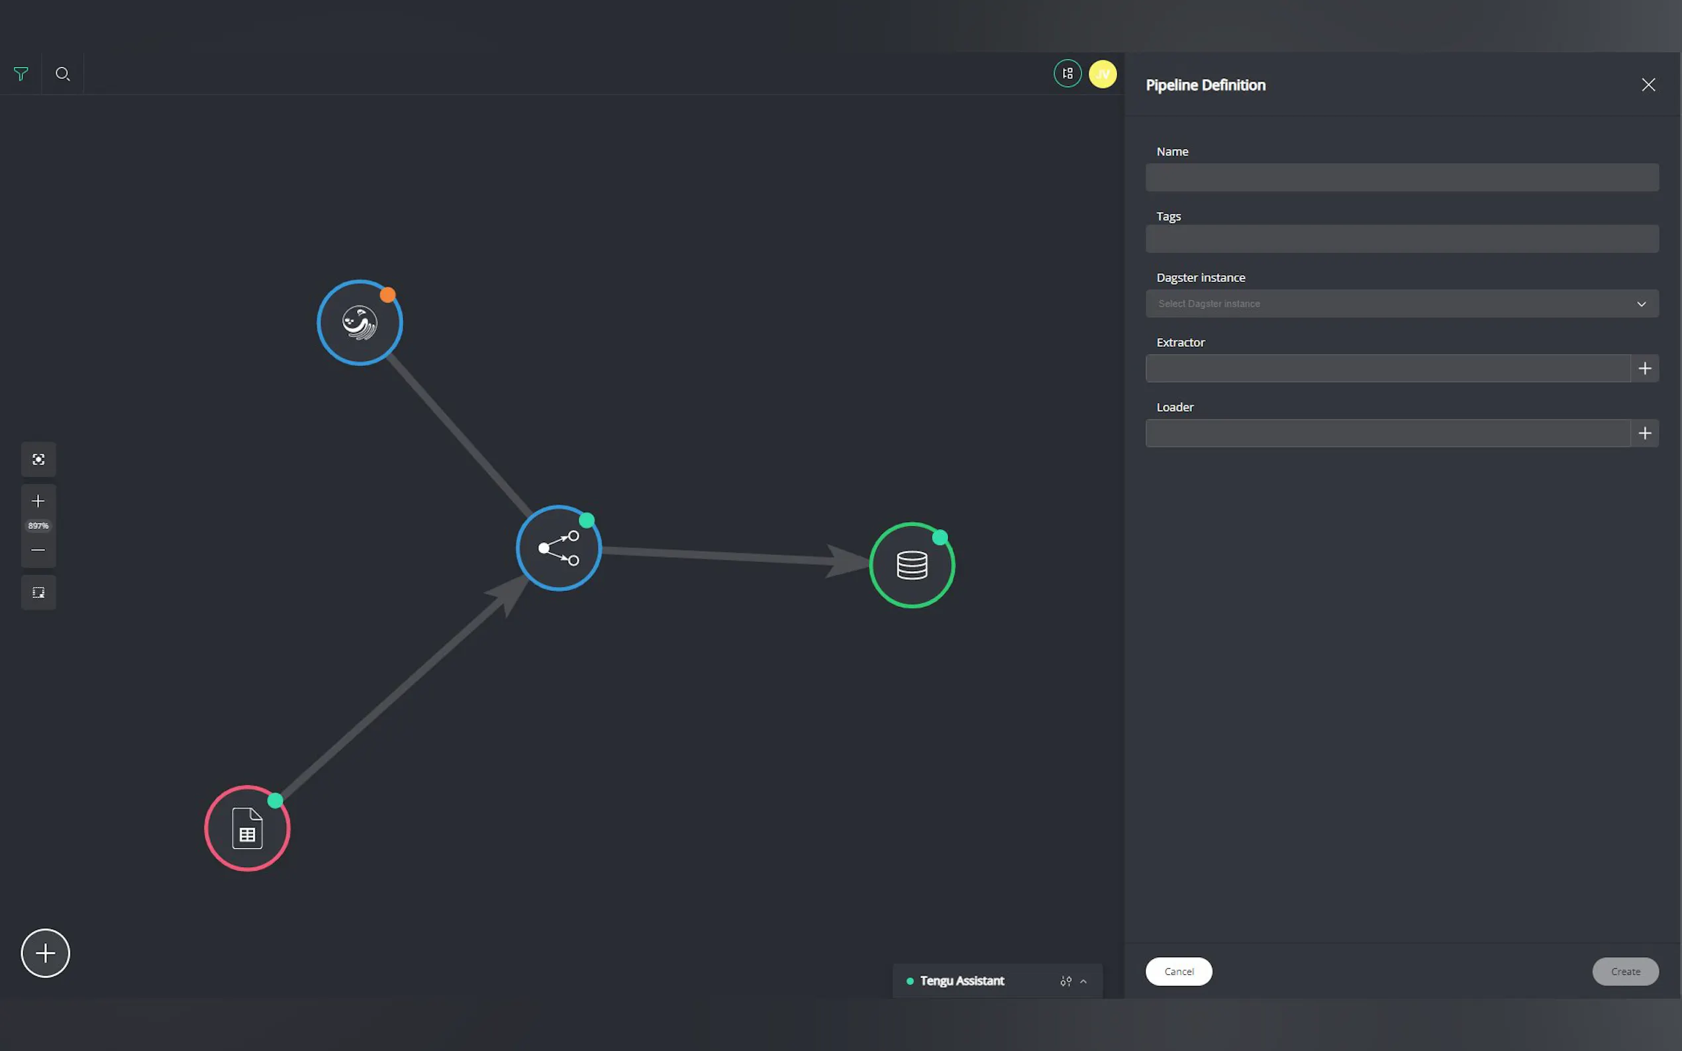Zoom out with the minus control
Viewport: 1682px width, 1051px height.
coord(38,550)
